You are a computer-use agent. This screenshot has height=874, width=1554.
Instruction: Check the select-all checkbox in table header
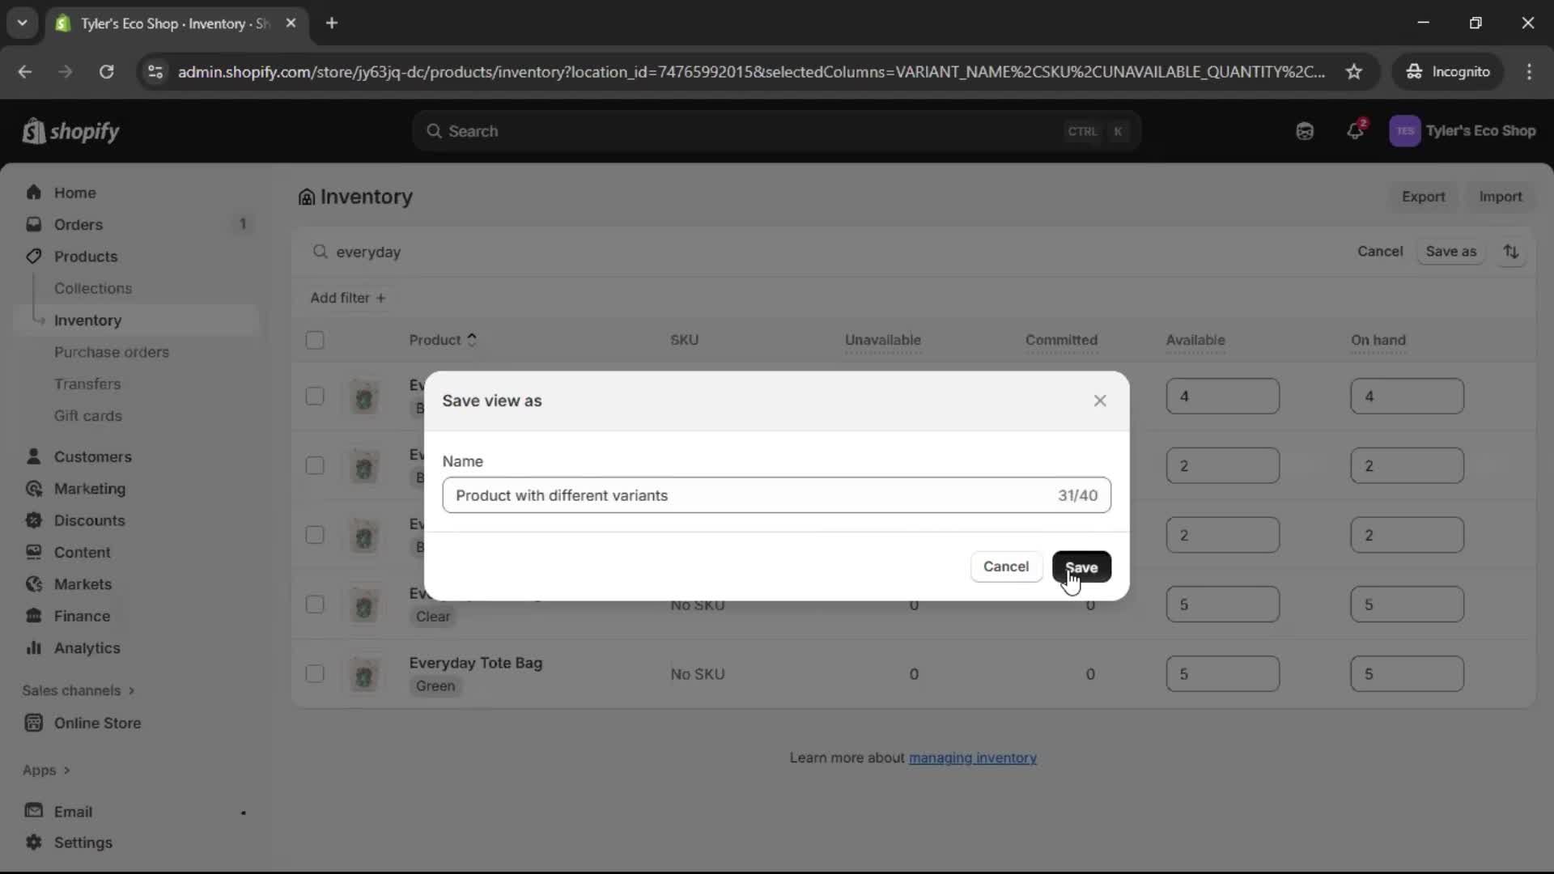(315, 341)
